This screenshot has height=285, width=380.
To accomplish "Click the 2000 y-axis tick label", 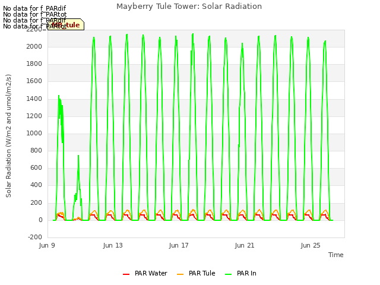I will pyautogui.click(x=34, y=46).
